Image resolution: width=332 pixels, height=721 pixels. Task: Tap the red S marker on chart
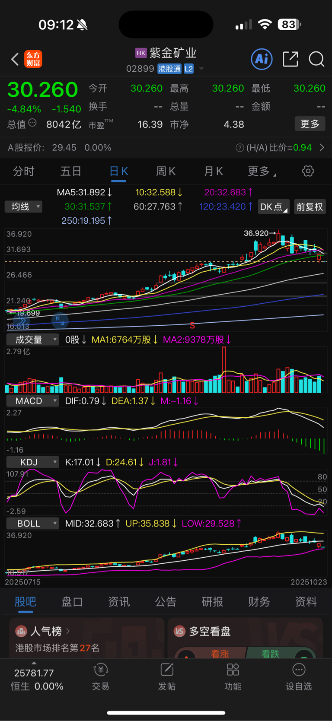click(192, 325)
